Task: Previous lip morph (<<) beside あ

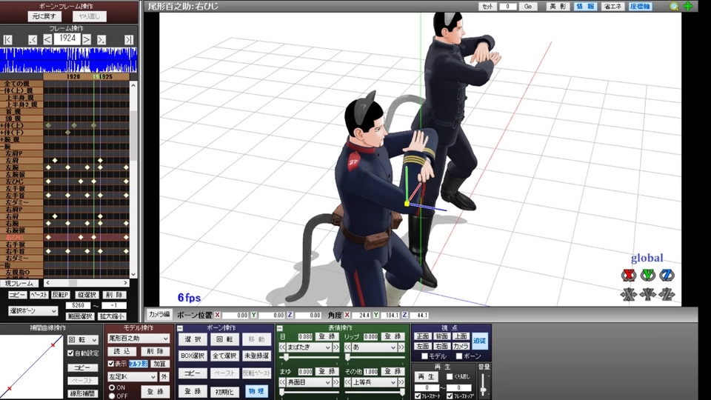Action: [x=348, y=347]
